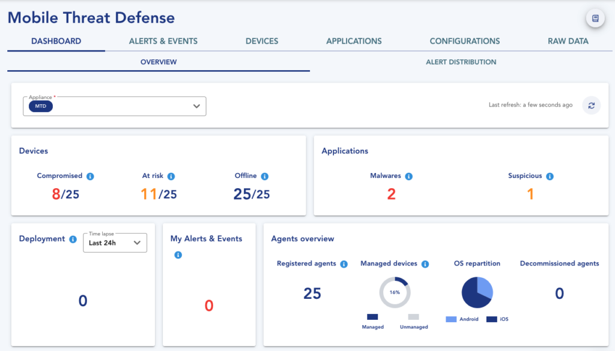Click the info icon next to At risk

(x=170, y=176)
